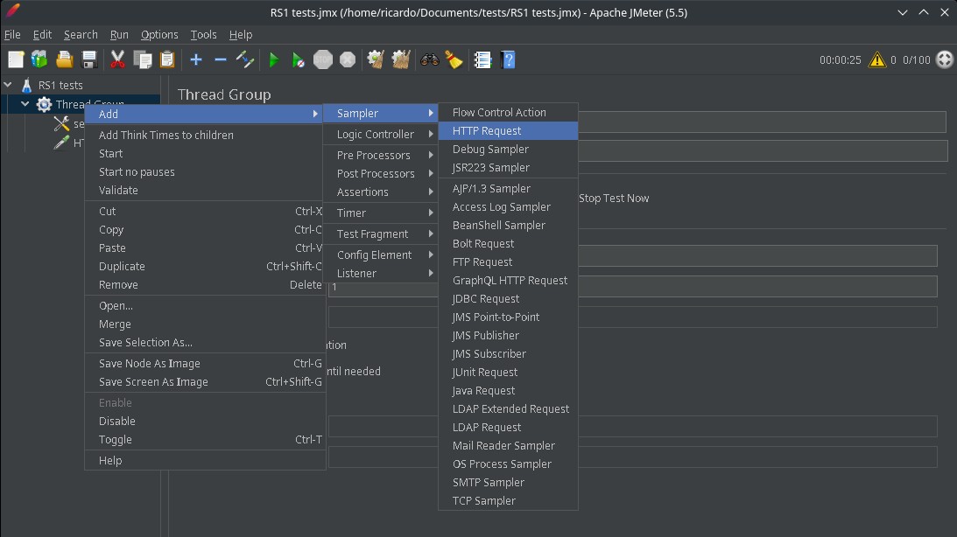Select BeanShell Sampler entry
Image resolution: width=957 pixels, height=537 pixels.
508,225
